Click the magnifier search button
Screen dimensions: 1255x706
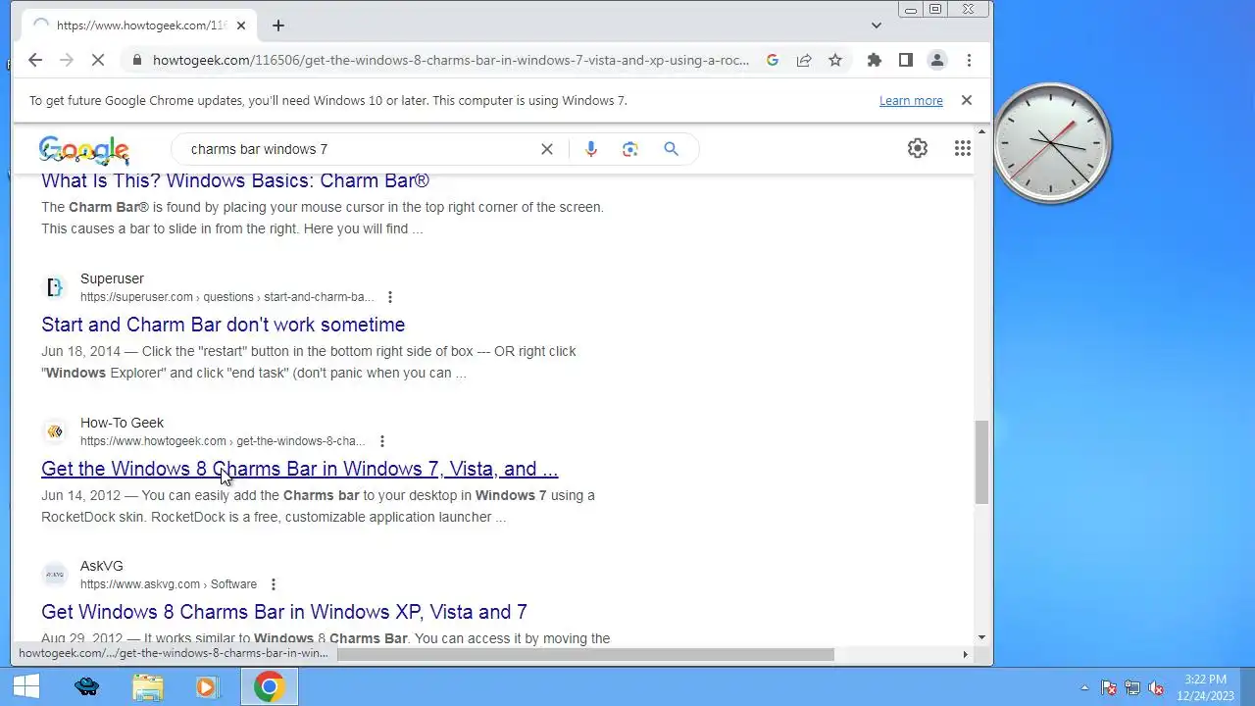(671, 149)
